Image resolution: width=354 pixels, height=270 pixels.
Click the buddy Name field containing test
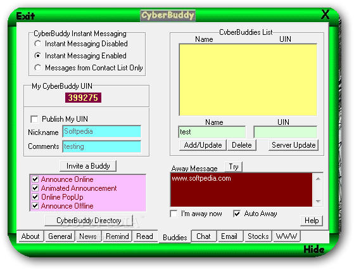click(212, 132)
